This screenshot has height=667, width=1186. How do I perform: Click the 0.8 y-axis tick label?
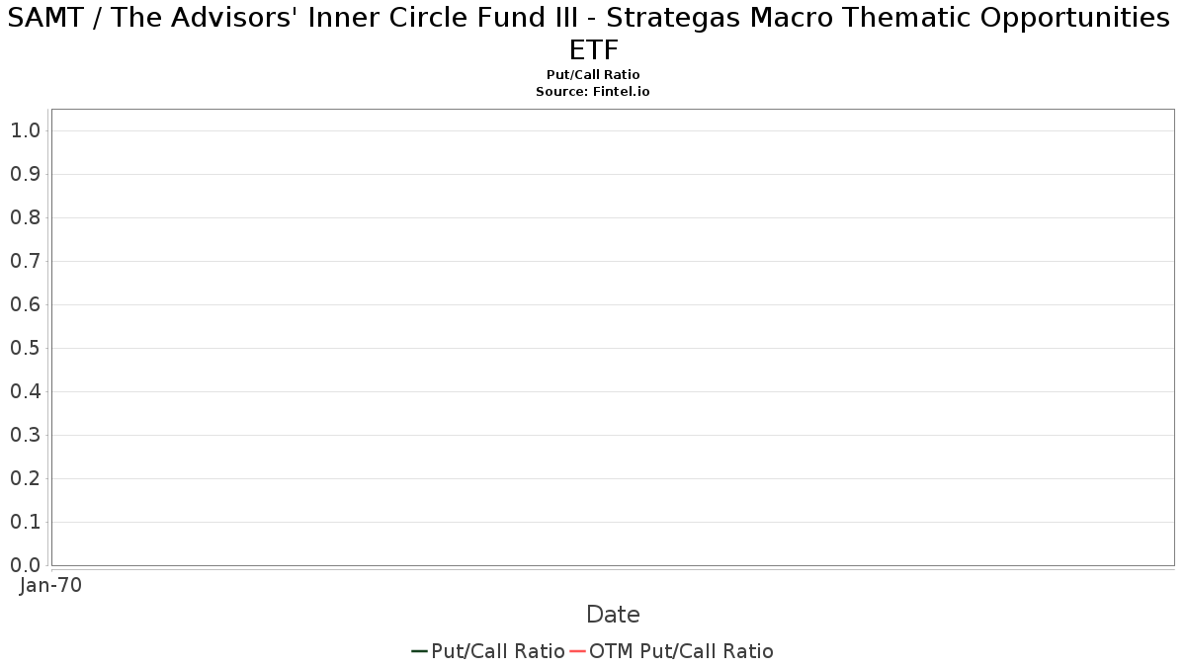point(26,217)
